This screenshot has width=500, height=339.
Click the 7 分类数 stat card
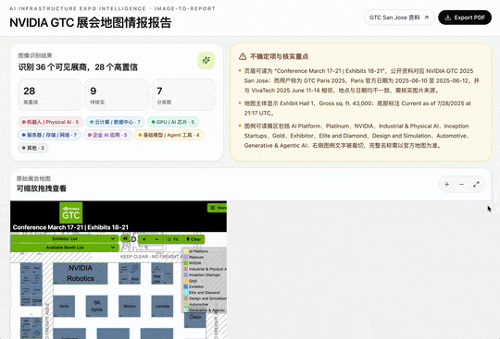[183, 95]
